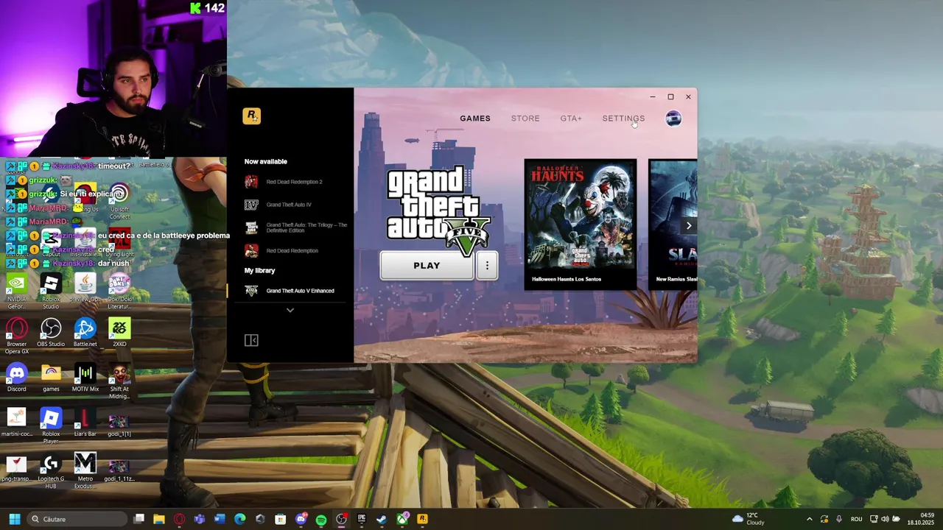Screen dimensions: 943x530
Task: Go to the GTA+ tab
Action: click(x=571, y=119)
